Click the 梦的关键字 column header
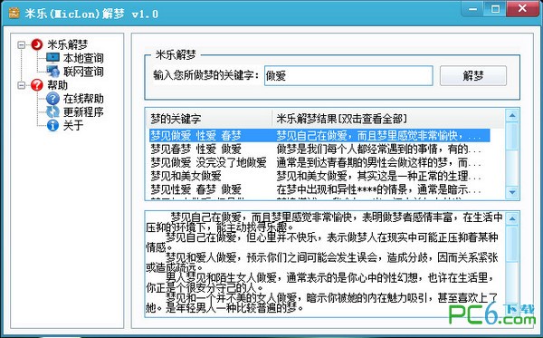This screenshot has height=338, width=543. [209, 119]
